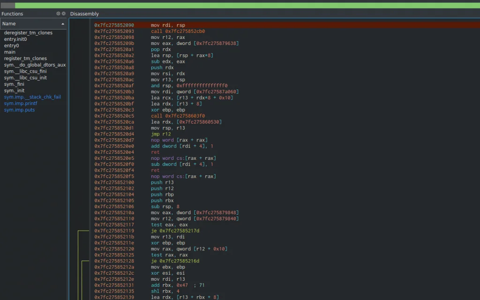
Task: Click the gray segment of the overview bar
Action: click(x=7, y=5)
